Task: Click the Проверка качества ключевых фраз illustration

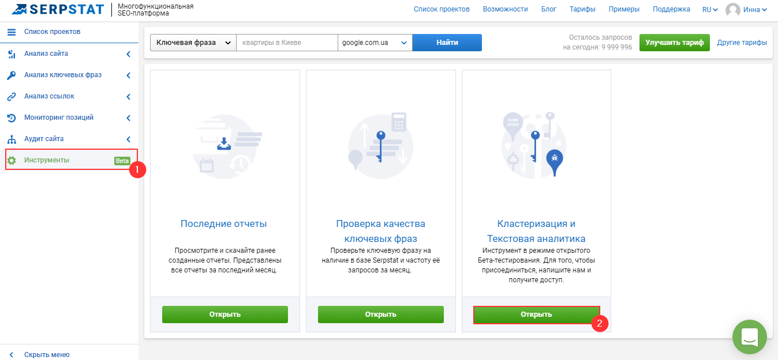Action: pos(380,146)
